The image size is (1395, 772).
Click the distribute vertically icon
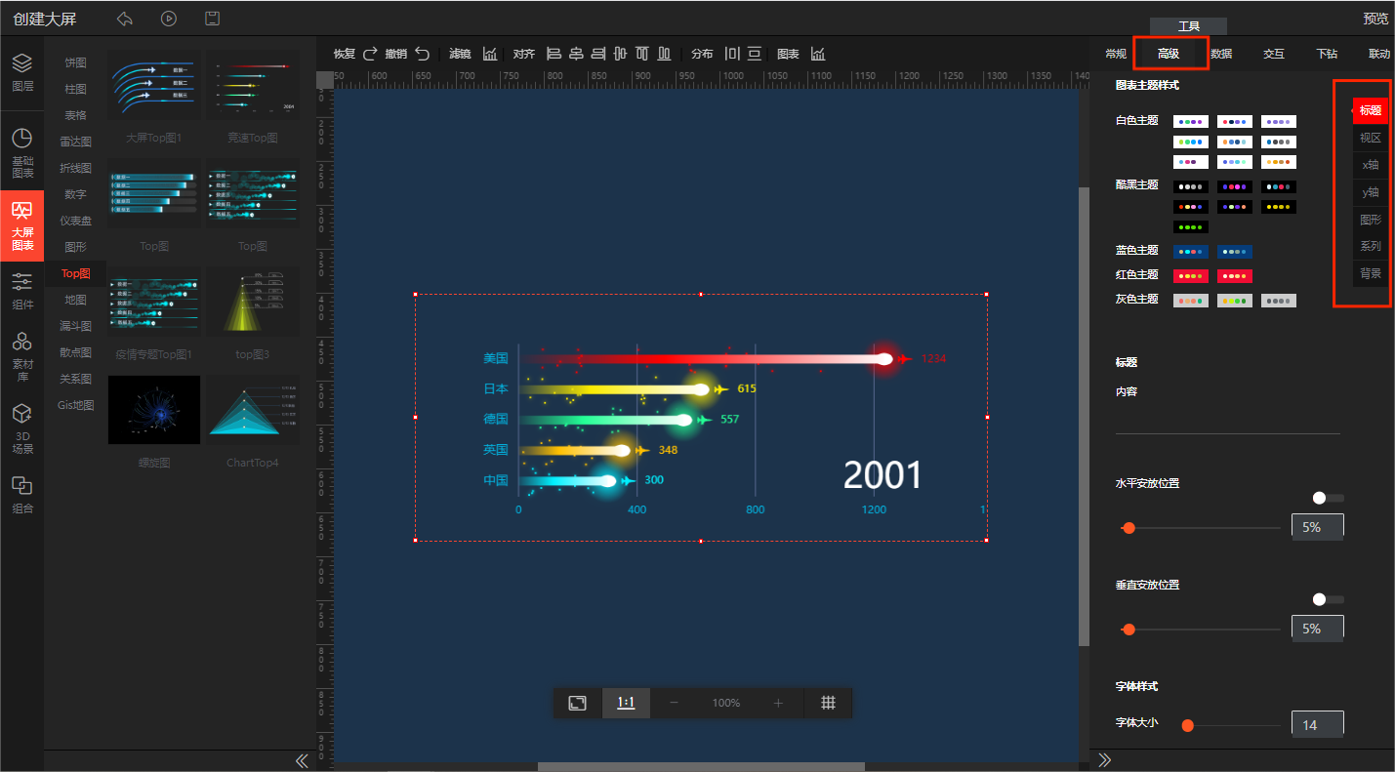click(x=757, y=54)
